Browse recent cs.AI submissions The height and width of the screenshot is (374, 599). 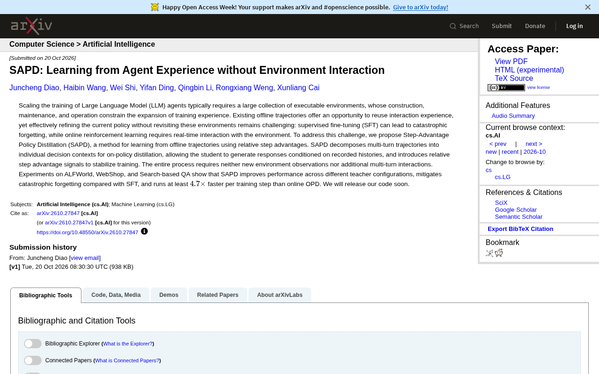pos(510,152)
